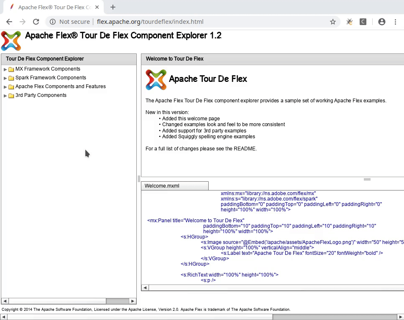Open the C extension icon in the toolbar
404x320 pixels.
click(x=363, y=22)
